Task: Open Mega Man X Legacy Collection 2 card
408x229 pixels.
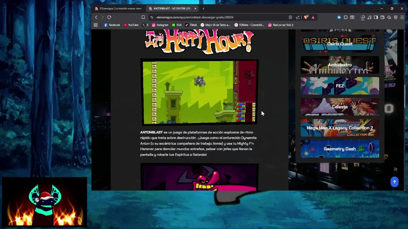Action: click(x=340, y=128)
